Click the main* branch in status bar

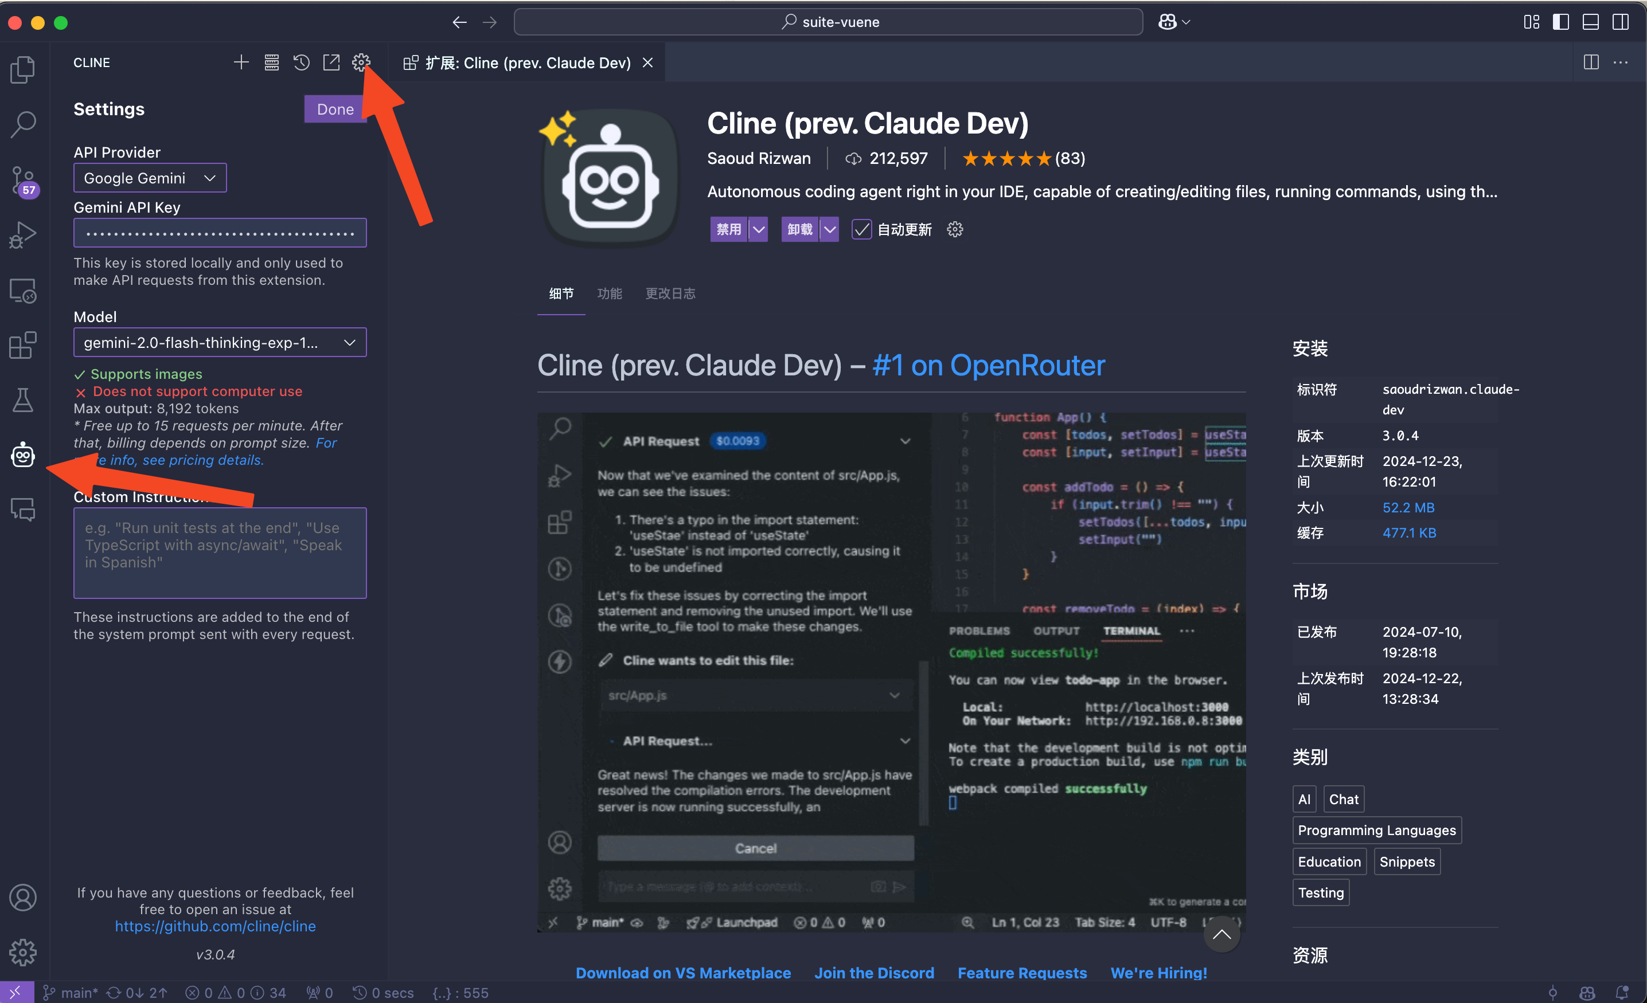coord(71,992)
